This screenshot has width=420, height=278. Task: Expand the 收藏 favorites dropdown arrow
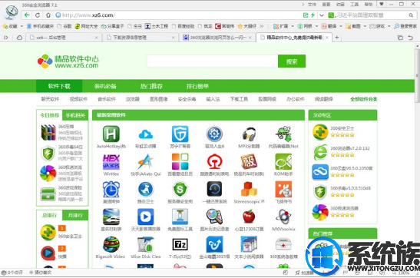[21, 26]
